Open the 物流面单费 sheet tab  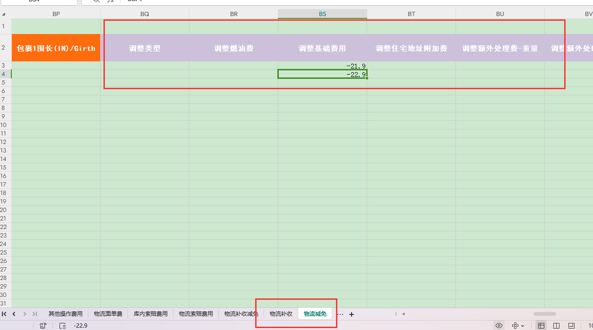(108, 314)
